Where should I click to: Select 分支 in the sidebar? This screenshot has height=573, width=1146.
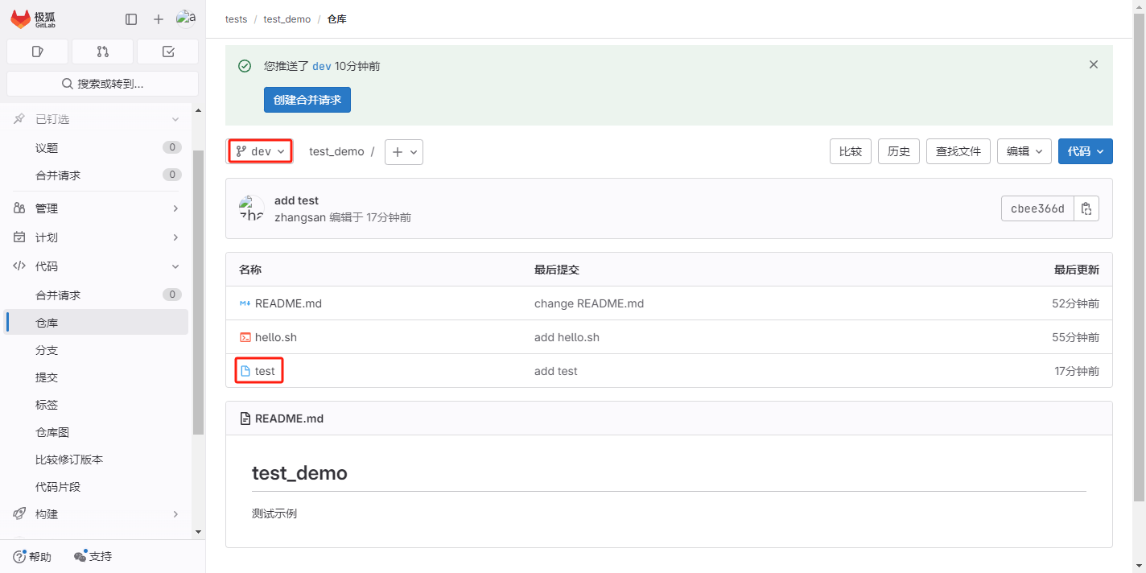47,350
